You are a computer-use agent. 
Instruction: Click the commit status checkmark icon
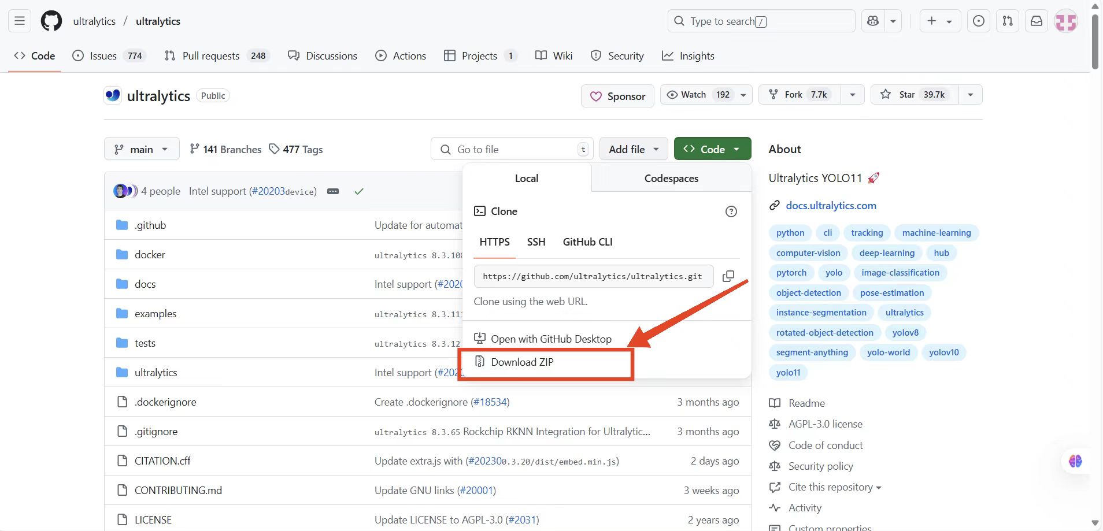[359, 191]
